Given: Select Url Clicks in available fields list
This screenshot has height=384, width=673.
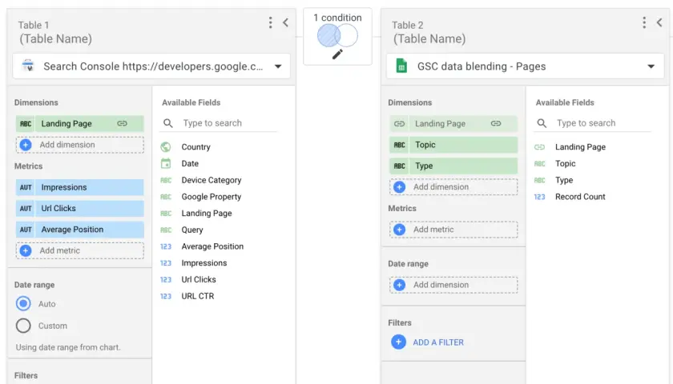Looking at the screenshot, I should pos(199,279).
